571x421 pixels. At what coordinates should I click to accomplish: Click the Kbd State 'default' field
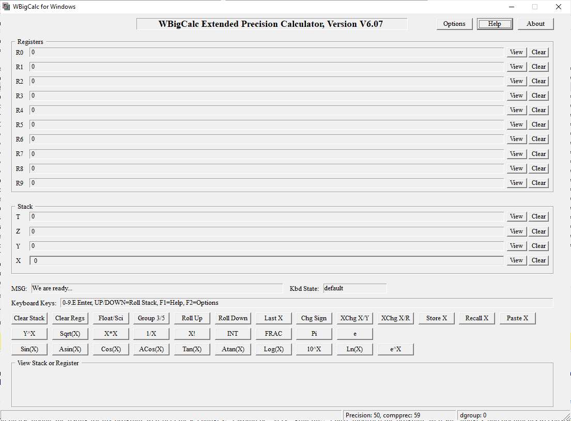click(354, 288)
